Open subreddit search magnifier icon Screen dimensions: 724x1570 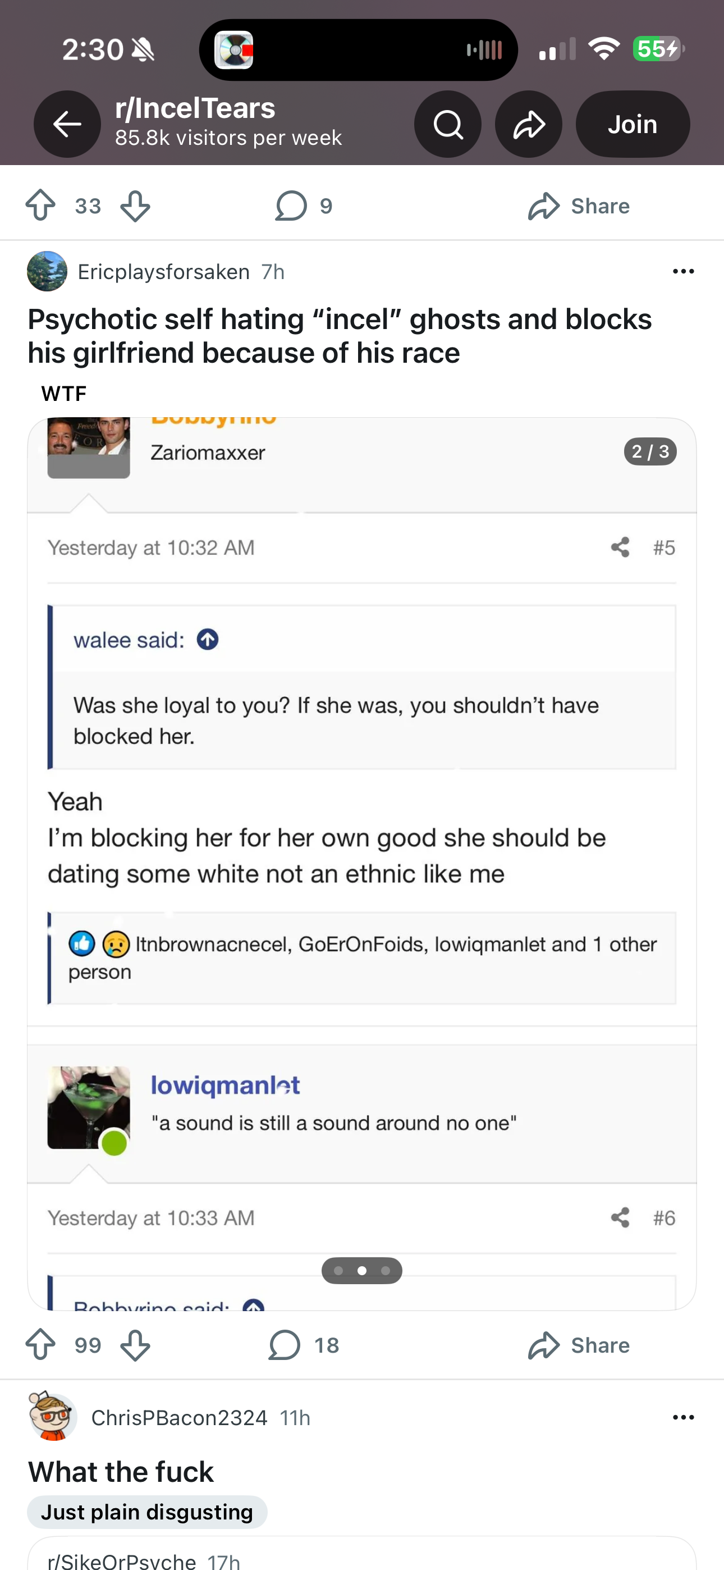pyautogui.click(x=447, y=124)
